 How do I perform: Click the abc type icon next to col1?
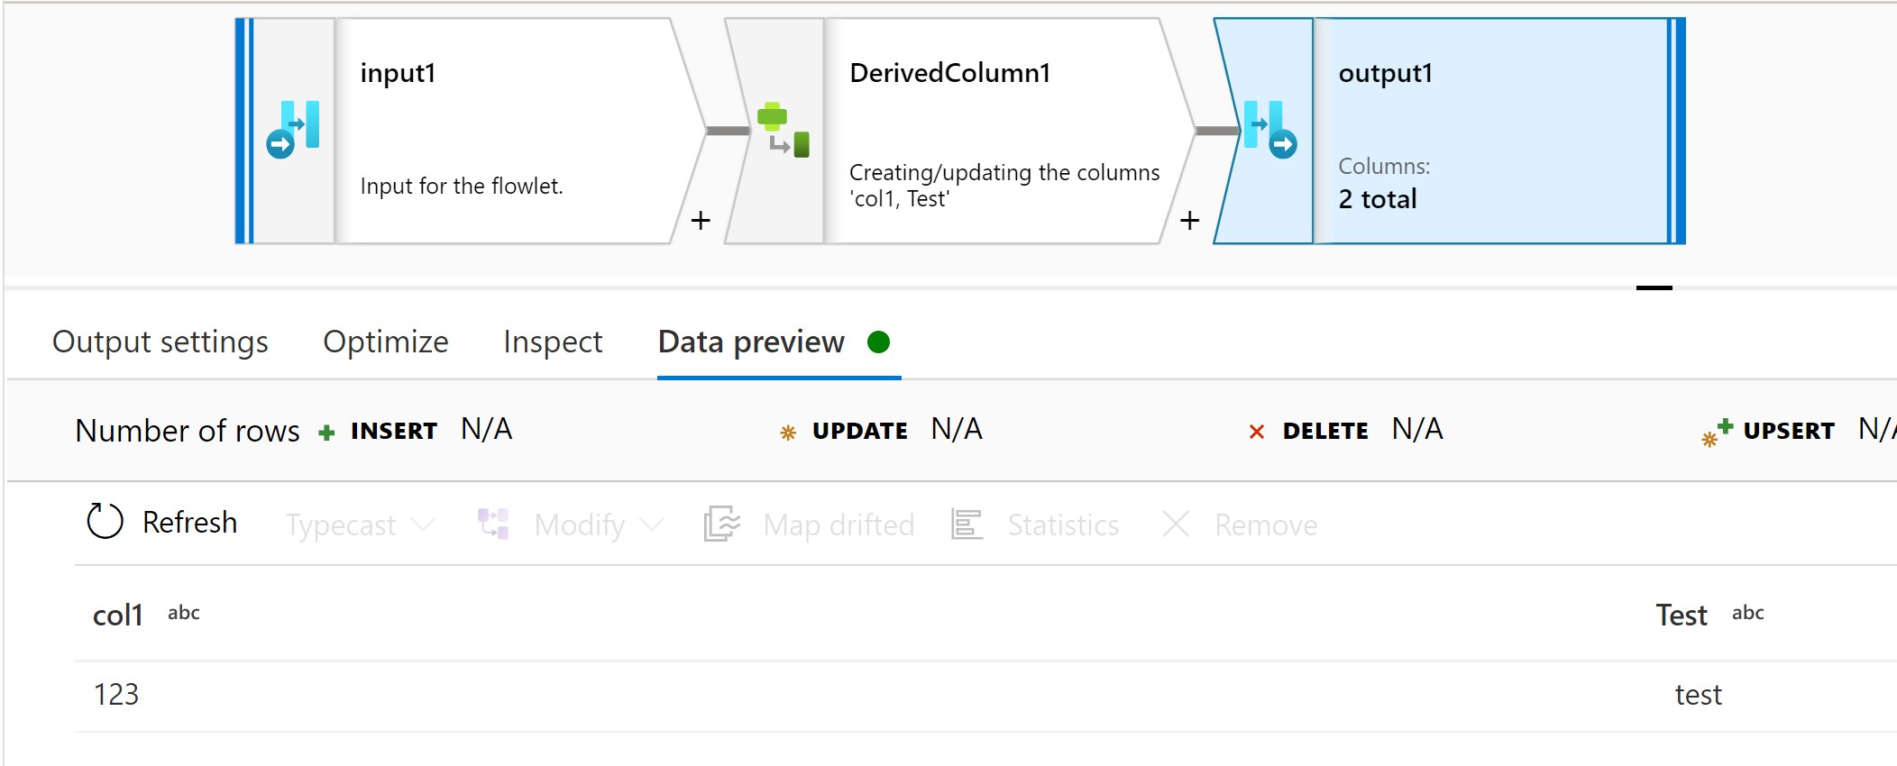[x=183, y=612]
